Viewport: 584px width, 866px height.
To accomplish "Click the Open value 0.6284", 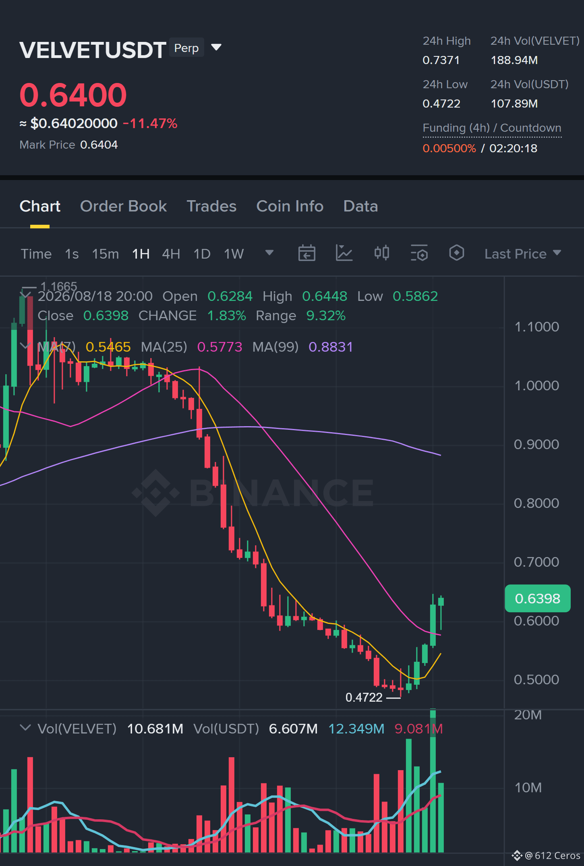I will (230, 296).
